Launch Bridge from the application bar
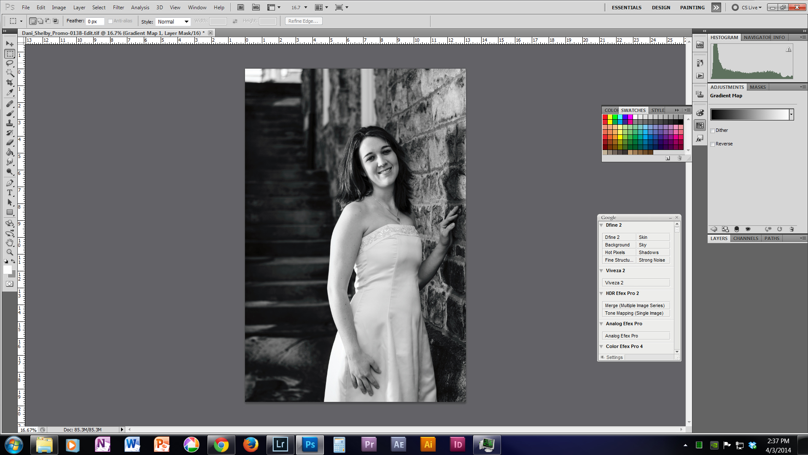Image resolution: width=808 pixels, height=455 pixels. coord(240,7)
